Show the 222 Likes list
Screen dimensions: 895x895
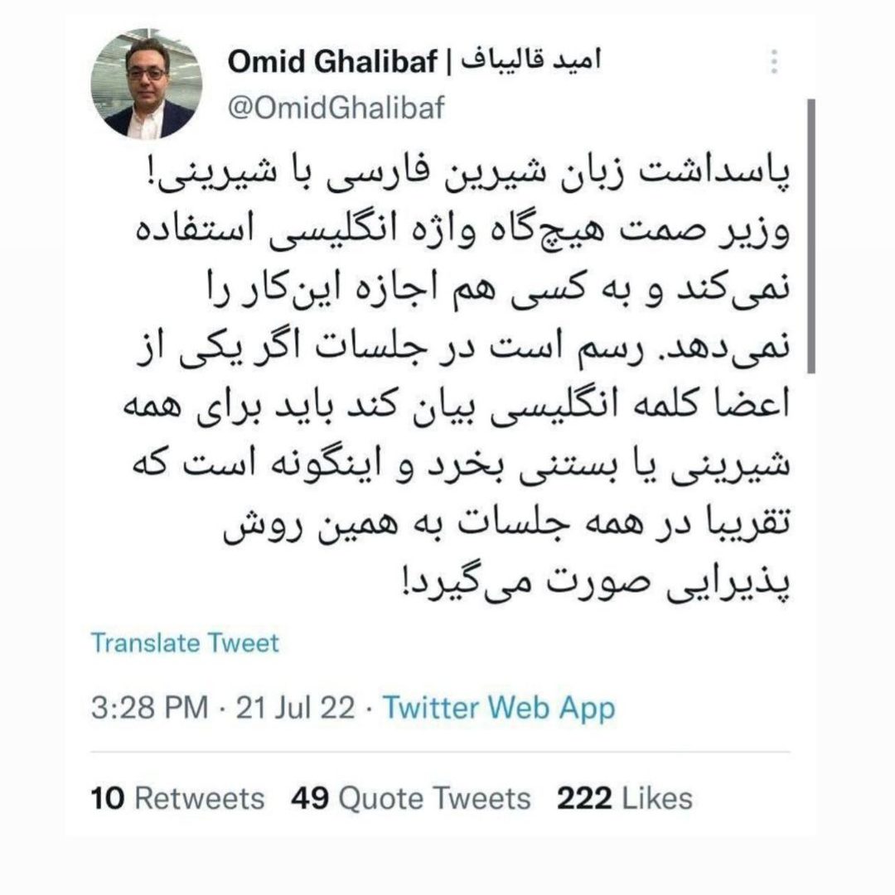click(x=624, y=798)
